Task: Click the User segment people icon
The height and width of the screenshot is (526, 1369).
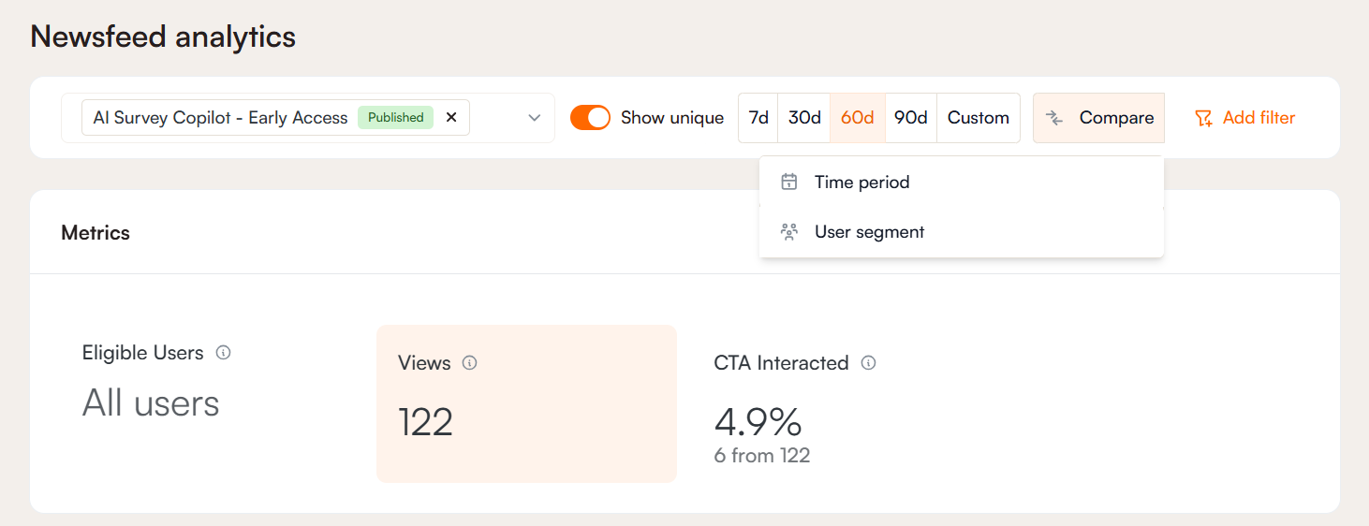Action: pyautogui.click(x=789, y=232)
